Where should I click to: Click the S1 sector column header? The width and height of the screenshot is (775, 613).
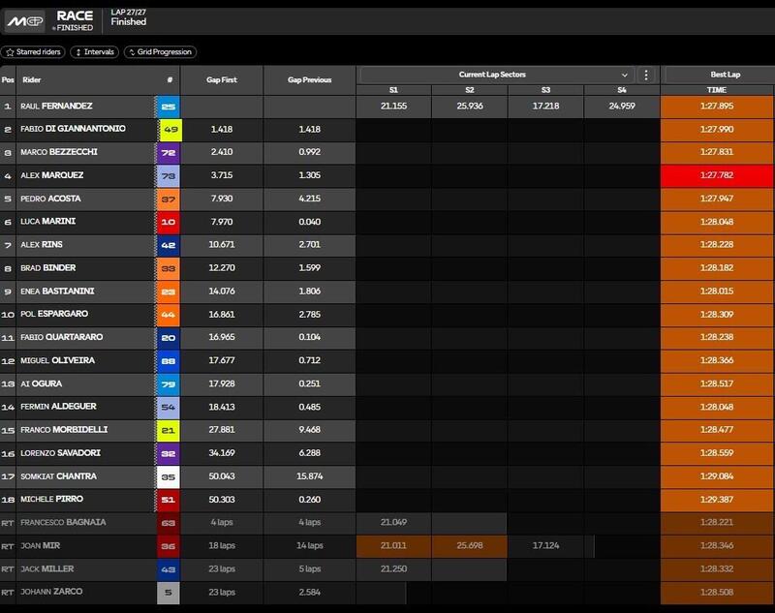pos(393,89)
